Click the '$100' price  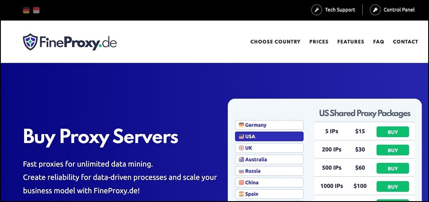point(360,186)
